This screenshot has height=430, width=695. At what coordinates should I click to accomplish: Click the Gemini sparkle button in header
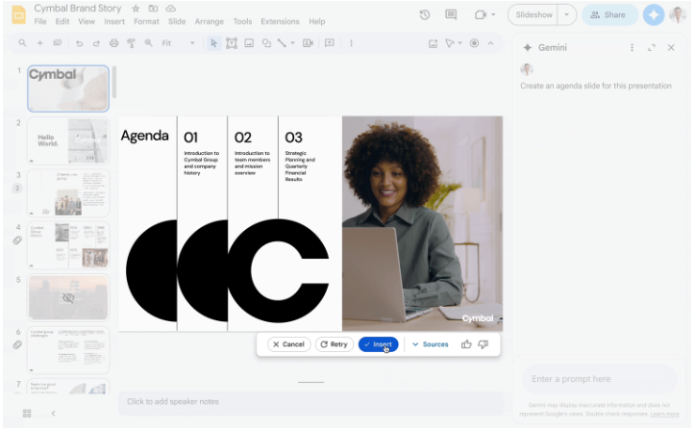point(654,14)
